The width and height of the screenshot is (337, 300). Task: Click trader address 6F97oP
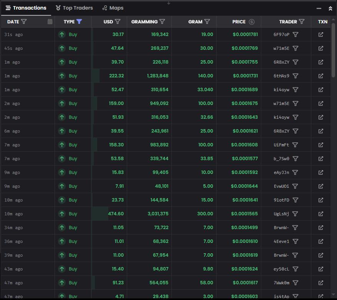tap(281, 34)
